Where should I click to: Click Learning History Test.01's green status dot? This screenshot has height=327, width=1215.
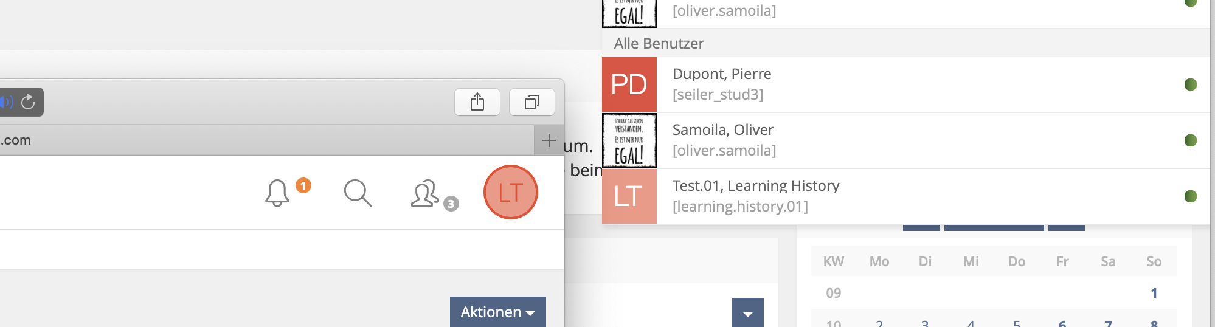[x=1191, y=196]
